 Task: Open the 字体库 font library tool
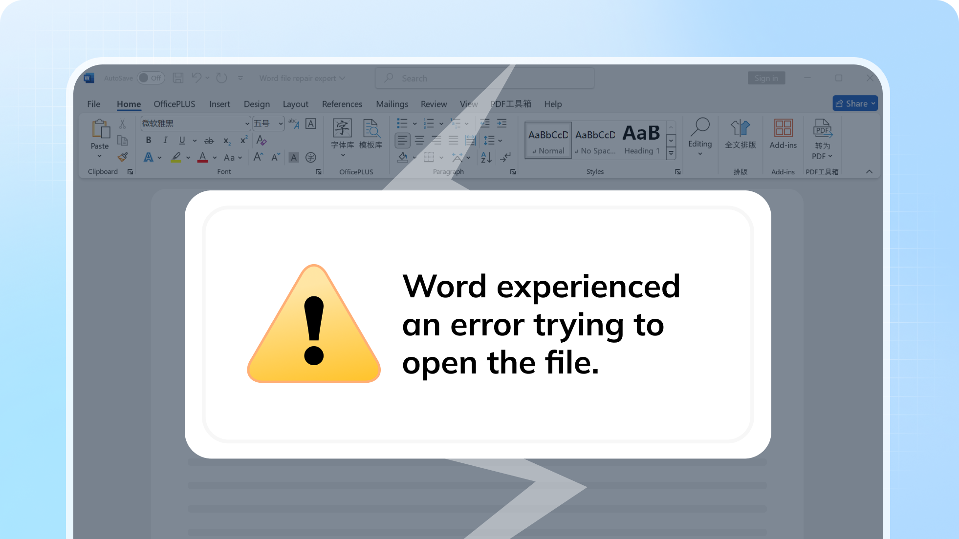click(x=342, y=134)
